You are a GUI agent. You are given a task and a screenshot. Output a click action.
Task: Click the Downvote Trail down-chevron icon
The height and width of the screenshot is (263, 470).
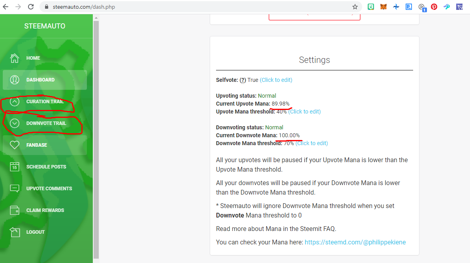tap(14, 123)
